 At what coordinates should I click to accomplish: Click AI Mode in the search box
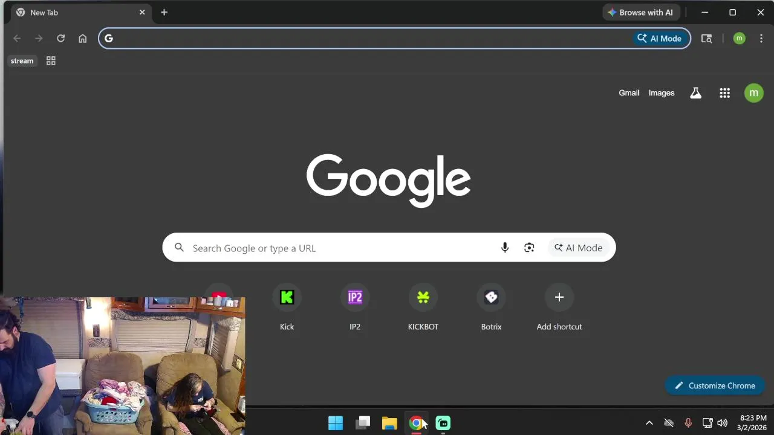(x=579, y=248)
